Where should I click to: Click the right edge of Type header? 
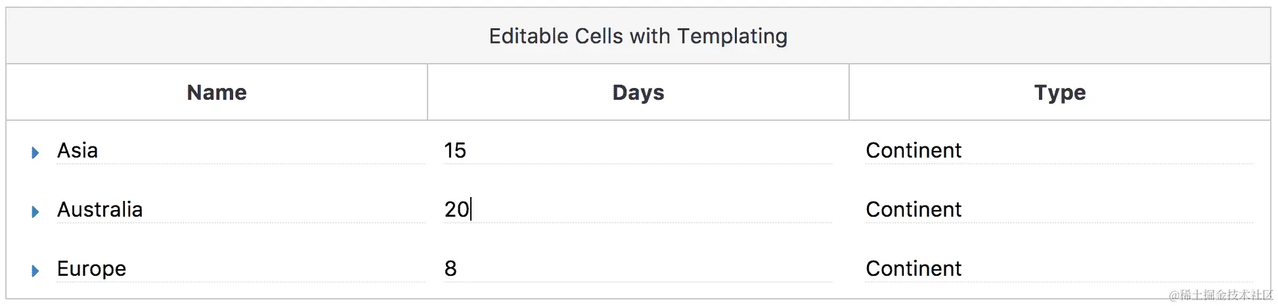pos(1269,93)
